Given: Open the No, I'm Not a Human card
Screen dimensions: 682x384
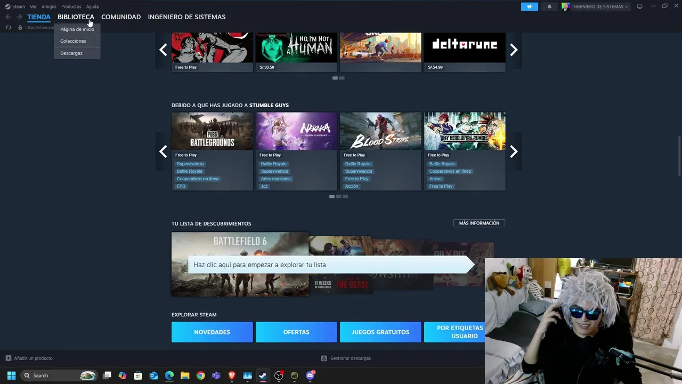Looking at the screenshot, I should [x=296, y=52].
